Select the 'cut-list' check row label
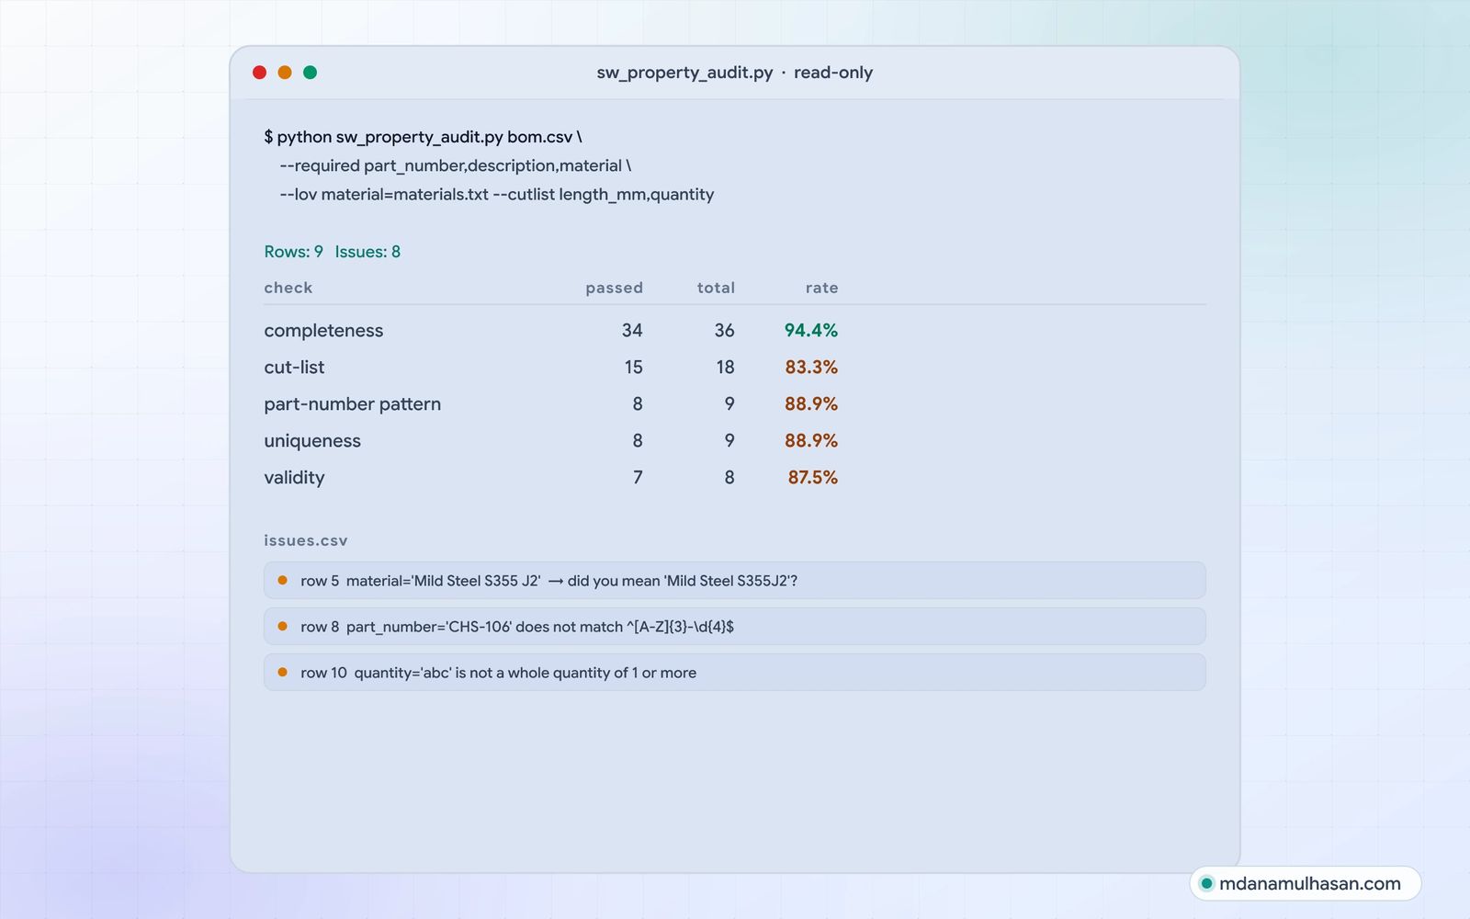1470x919 pixels. point(294,367)
